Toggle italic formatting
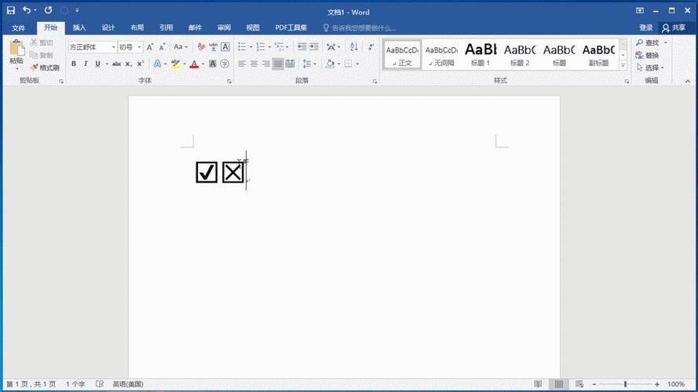The width and height of the screenshot is (698, 392). tap(86, 64)
